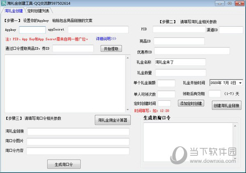This screenshot has width=246, height=173.
Task: Click the 【步骤三】 heading text
Action: click(x=14, y=118)
